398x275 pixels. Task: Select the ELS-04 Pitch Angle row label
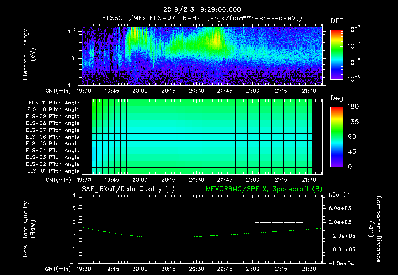click(x=52, y=150)
